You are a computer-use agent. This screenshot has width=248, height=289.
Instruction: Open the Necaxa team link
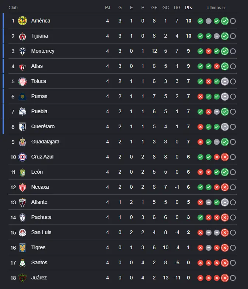pyautogui.click(x=40, y=187)
